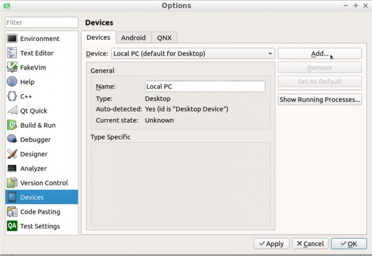Viewport: 372px width, 256px height.
Task: Open FakeVim settings via its icon
Action: [x=12, y=68]
